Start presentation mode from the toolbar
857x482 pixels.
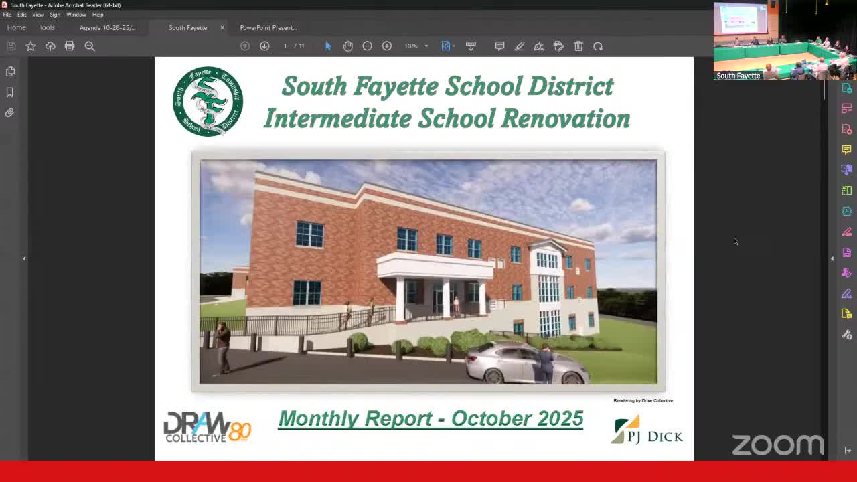tap(471, 46)
